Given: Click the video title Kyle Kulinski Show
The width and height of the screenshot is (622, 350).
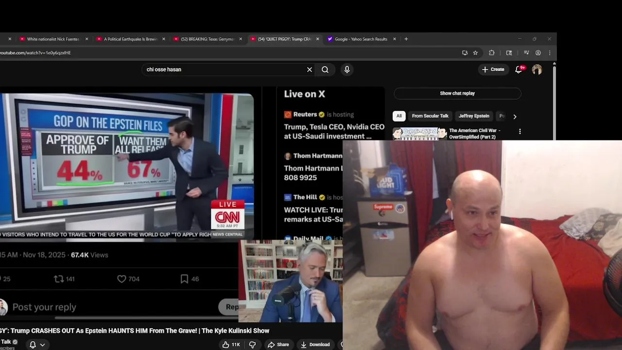Looking at the screenshot, I should [x=135, y=331].
